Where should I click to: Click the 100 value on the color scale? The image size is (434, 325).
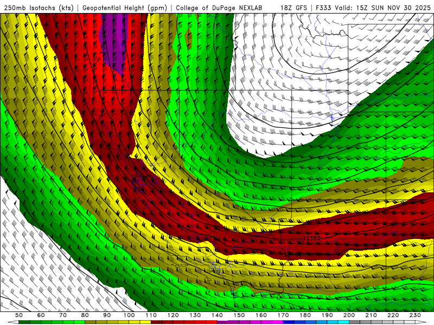tap(129, 315)
